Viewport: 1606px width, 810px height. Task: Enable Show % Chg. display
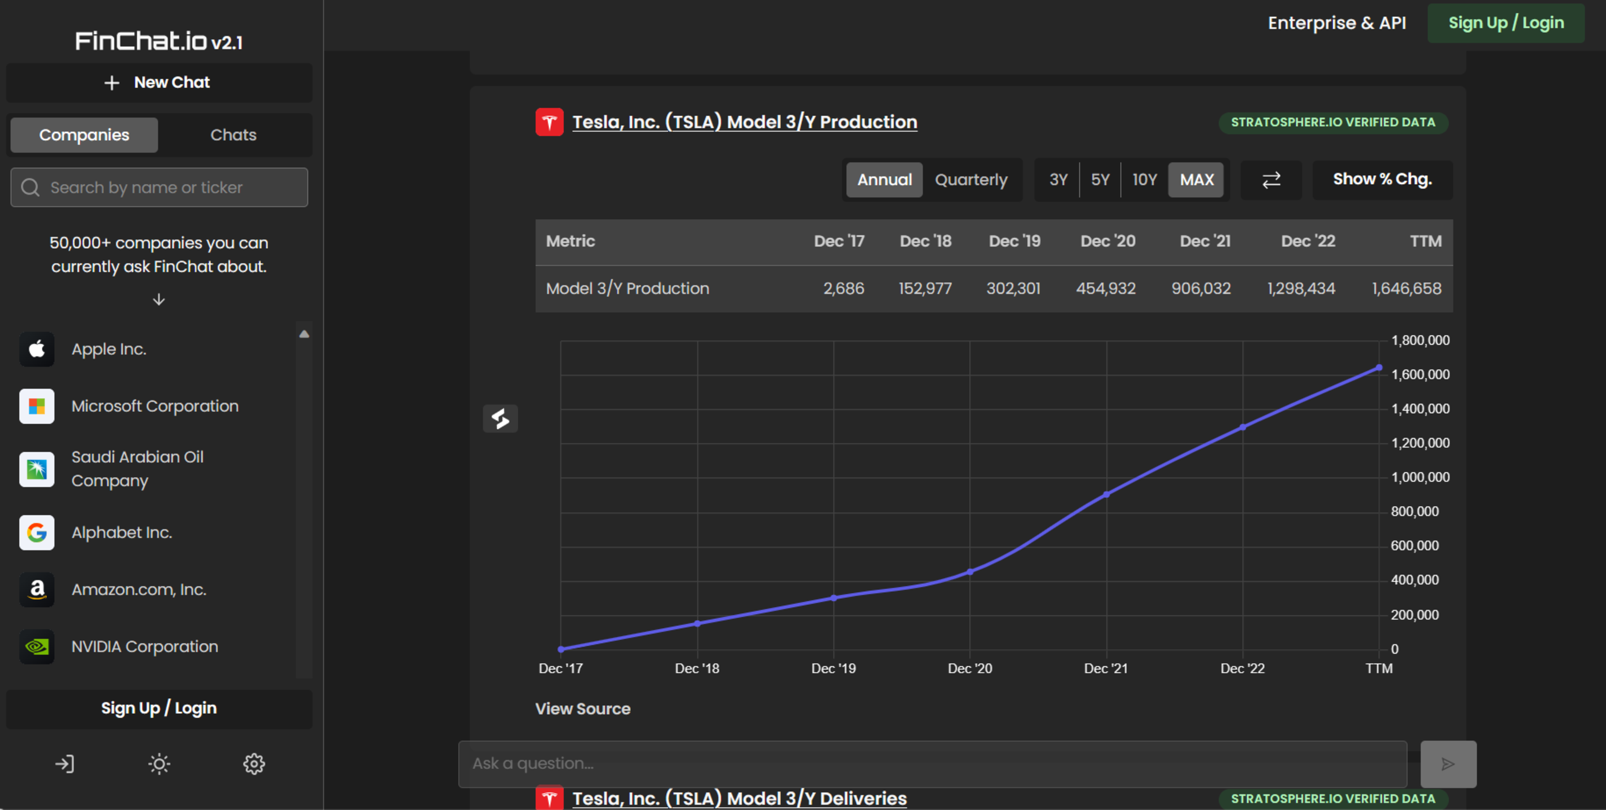1382,179
